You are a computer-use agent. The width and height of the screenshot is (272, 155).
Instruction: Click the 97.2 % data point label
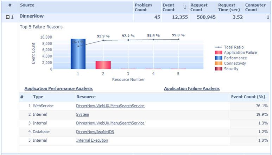click(x=128, y=36)
